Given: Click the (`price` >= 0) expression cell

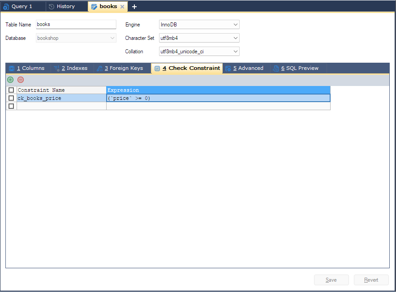Looking at the screenshot, I should click(219, 98).
